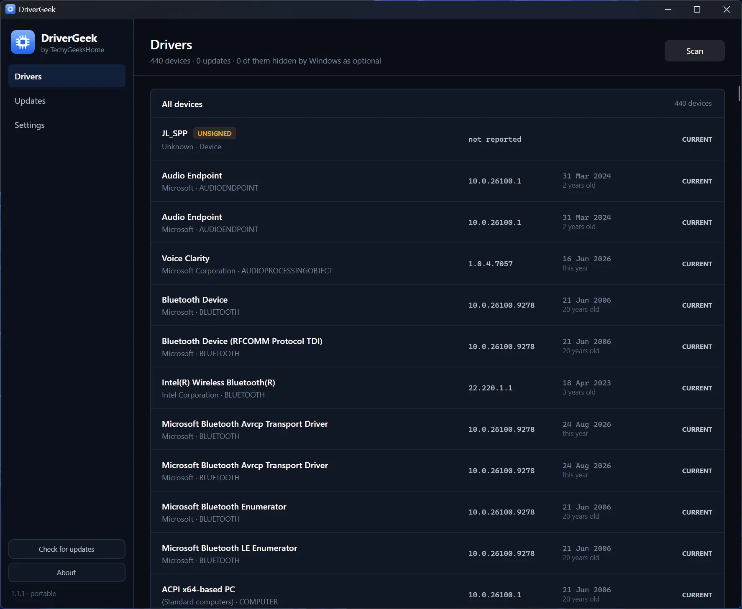Open the About dialog button
This screenshot has width=742, height=609.
(67, 573)
